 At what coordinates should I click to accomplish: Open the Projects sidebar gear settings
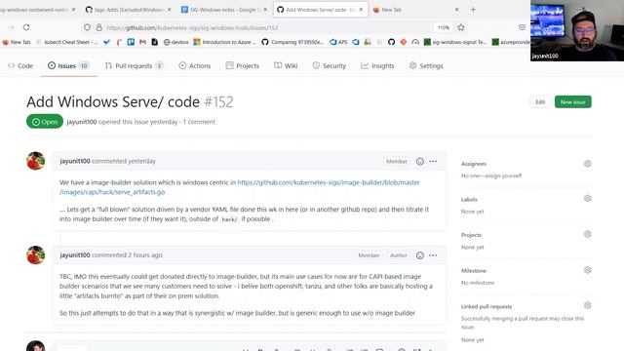[x=587, y=234]
